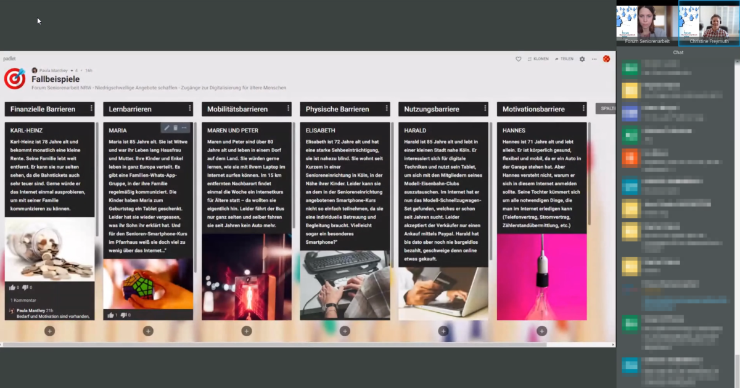Screen dimensions: 740x388
Task: Click the KLONEN remake button
Action: (538, 59)
